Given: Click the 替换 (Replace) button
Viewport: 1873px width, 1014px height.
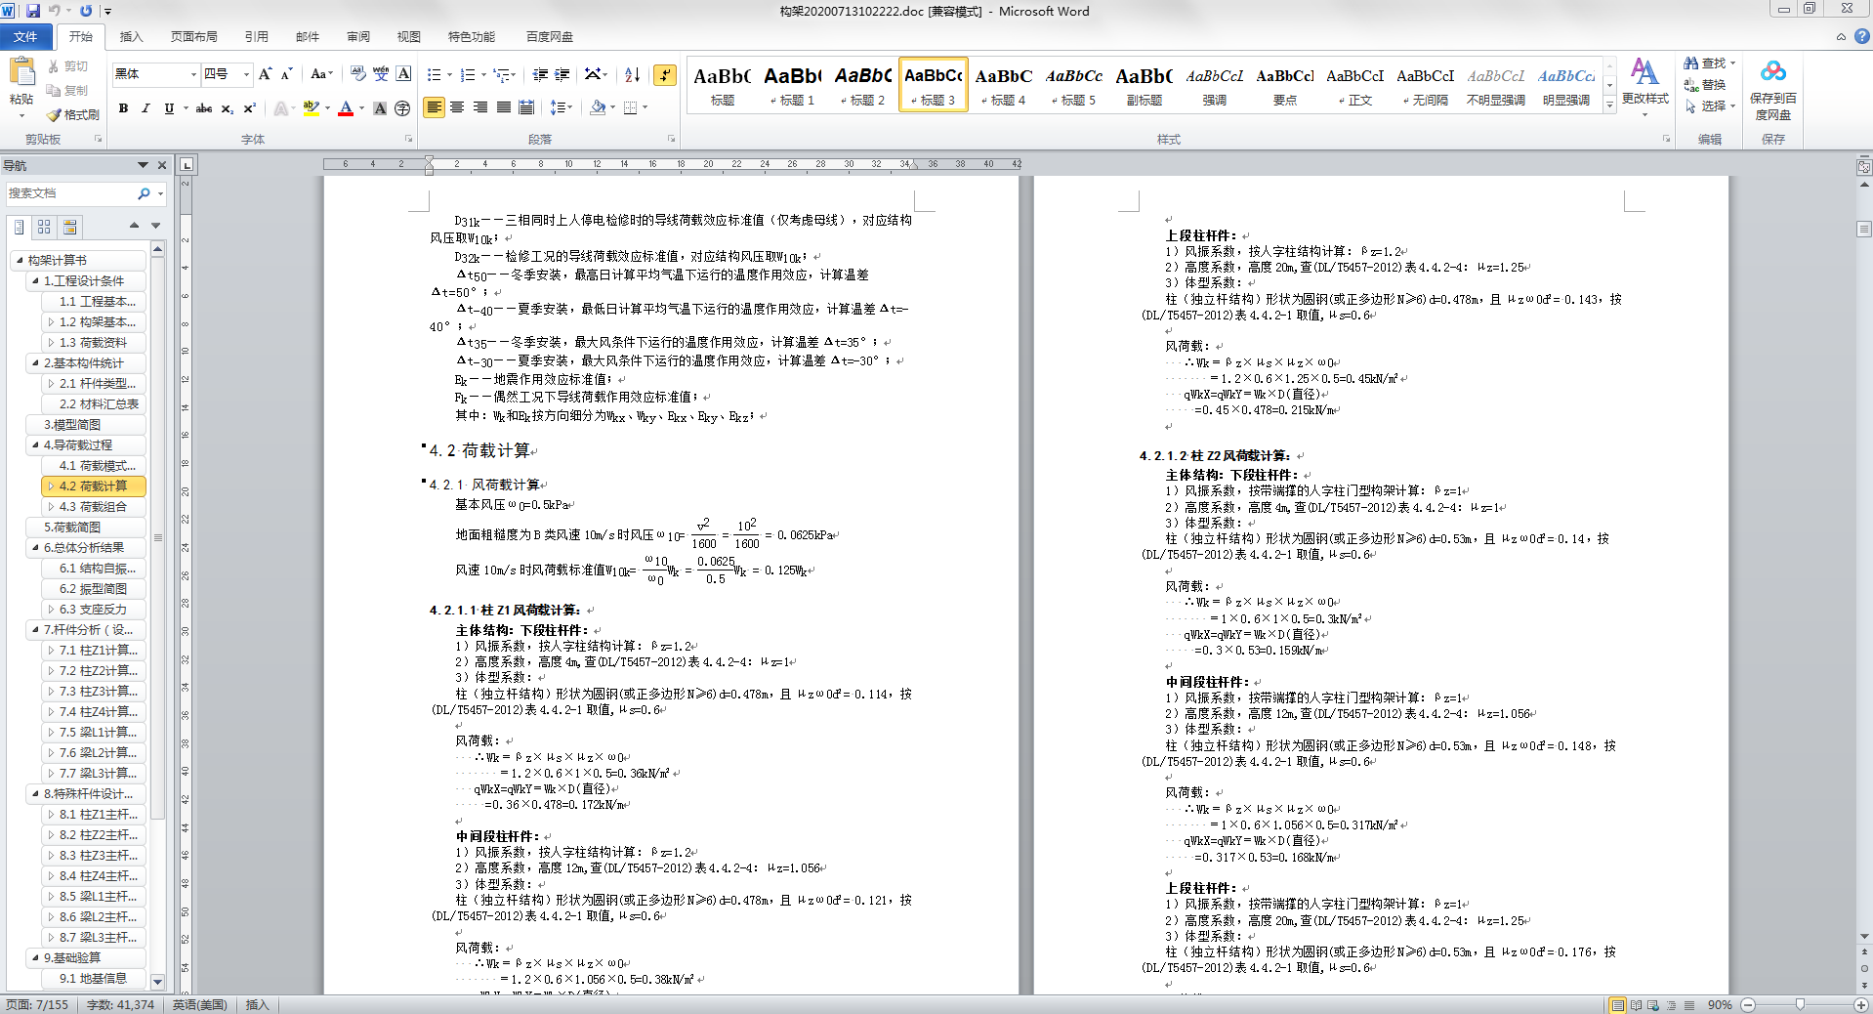Looking at the screenshot, I should (x=1705, y=85).
